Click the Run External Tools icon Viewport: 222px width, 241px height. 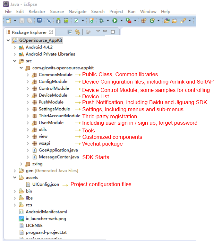click(129, 21)
